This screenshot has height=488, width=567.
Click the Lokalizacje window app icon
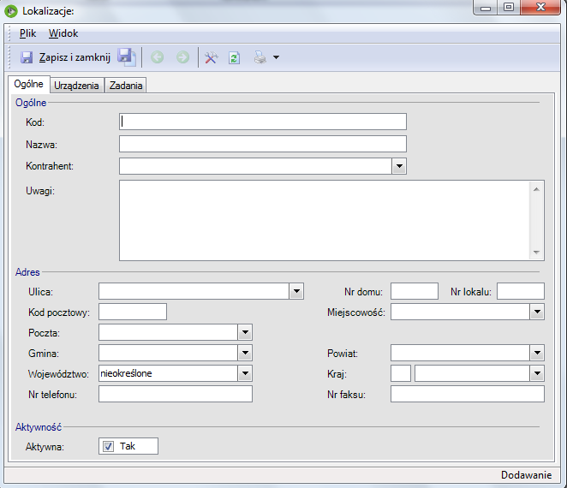click(x=11, y=11)
